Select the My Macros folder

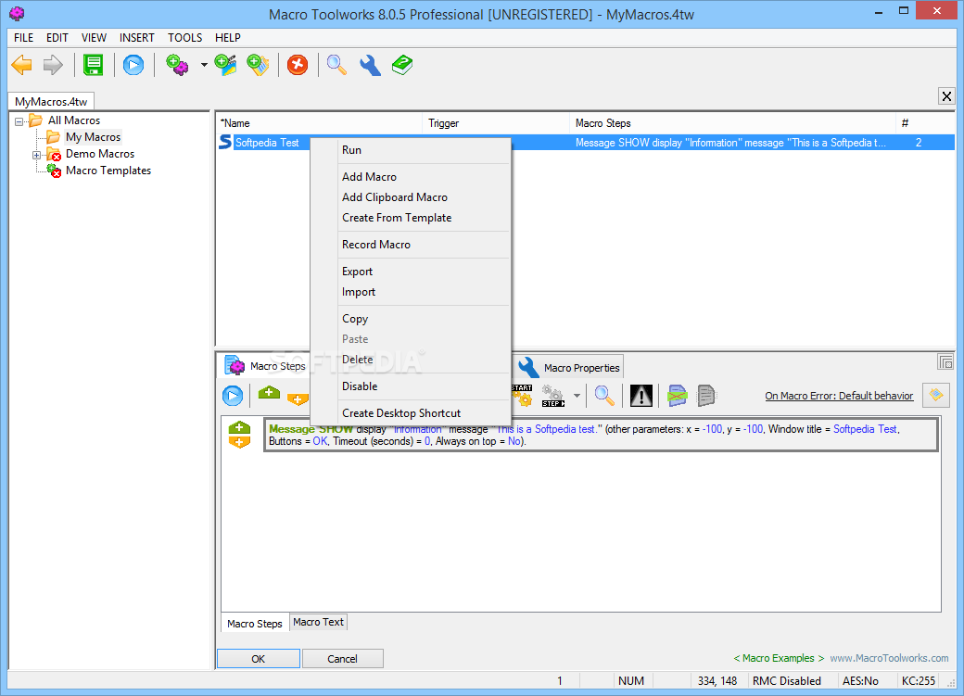(x=93, y=137)
